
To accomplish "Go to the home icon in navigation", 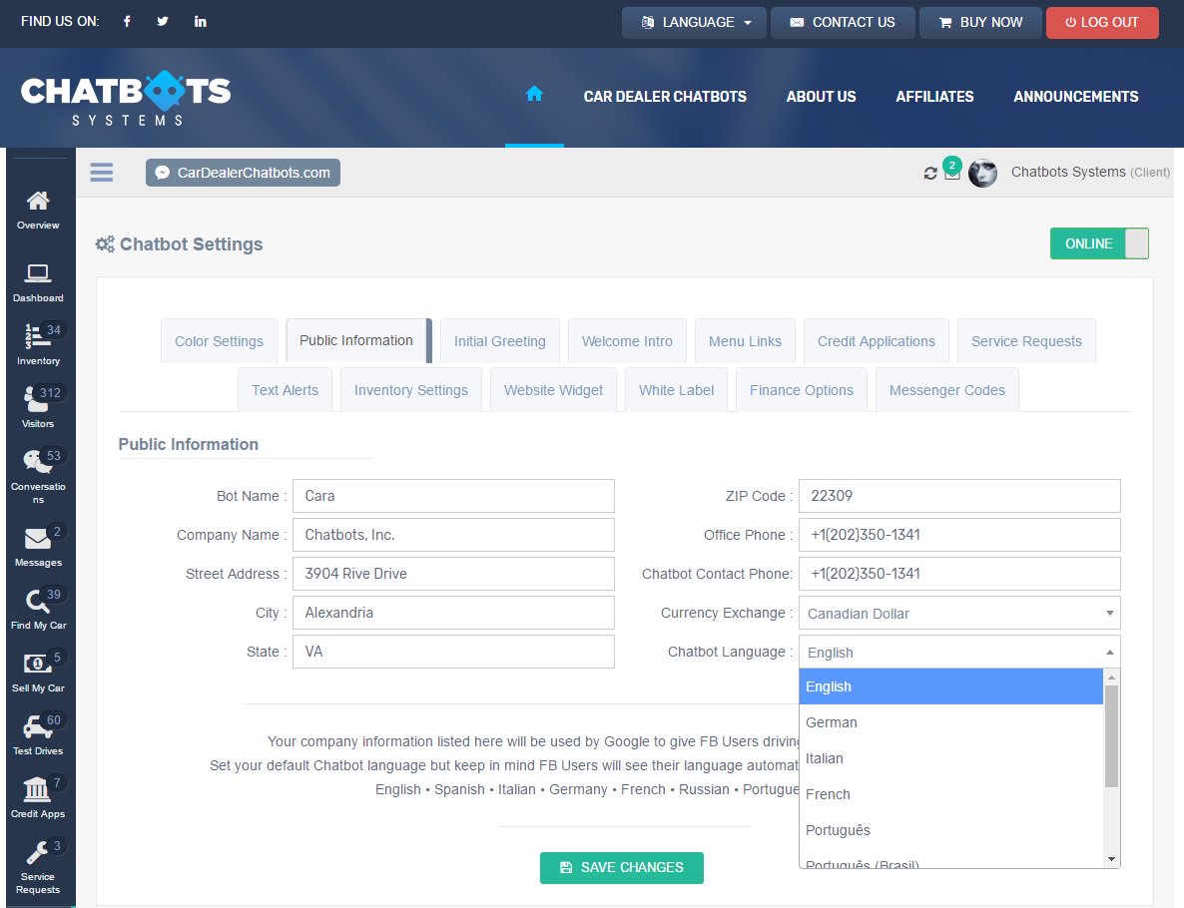I will 534,94.
